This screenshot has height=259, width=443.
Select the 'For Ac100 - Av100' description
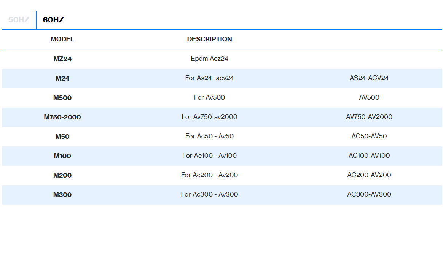pyautogui.click(x=209, y=156)
